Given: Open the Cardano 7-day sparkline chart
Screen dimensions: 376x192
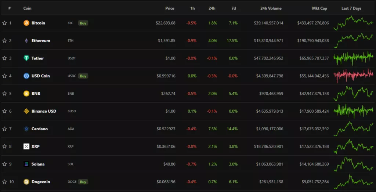Looking at the screenshot, I should click(353, 128).
